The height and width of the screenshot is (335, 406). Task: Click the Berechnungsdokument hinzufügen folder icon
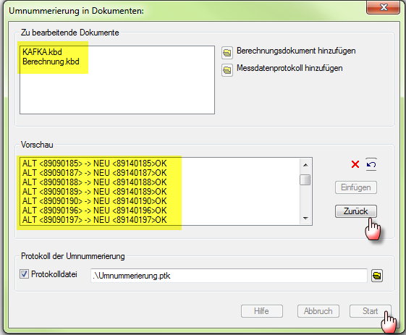pyautogui.click(x=227, y=53)
